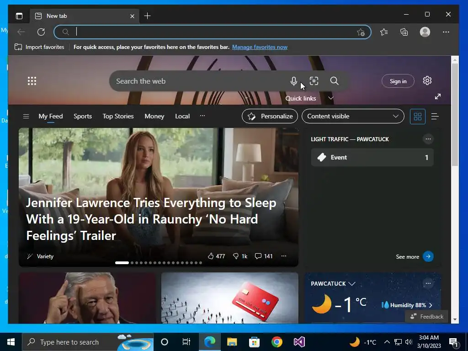Close the New tab tab

(x=132, y=16)
